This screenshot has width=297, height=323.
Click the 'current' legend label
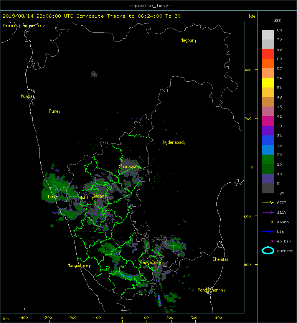[285, 251]
